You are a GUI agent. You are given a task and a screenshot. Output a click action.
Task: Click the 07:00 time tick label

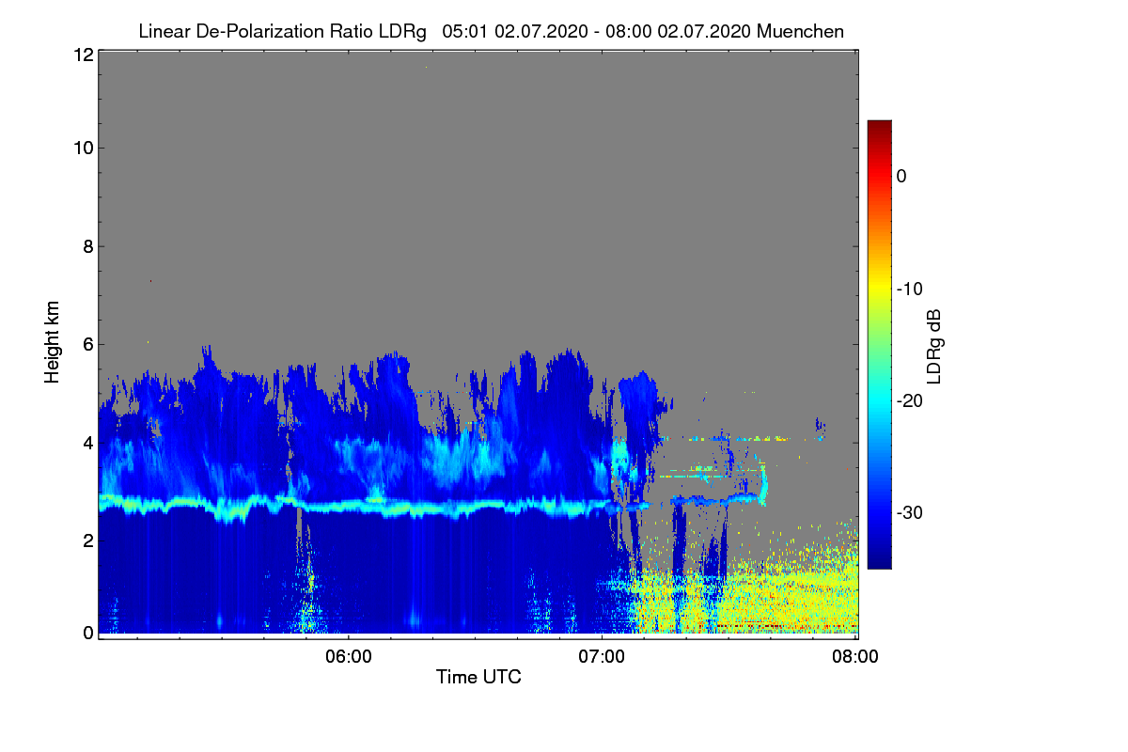coord(603,657)
